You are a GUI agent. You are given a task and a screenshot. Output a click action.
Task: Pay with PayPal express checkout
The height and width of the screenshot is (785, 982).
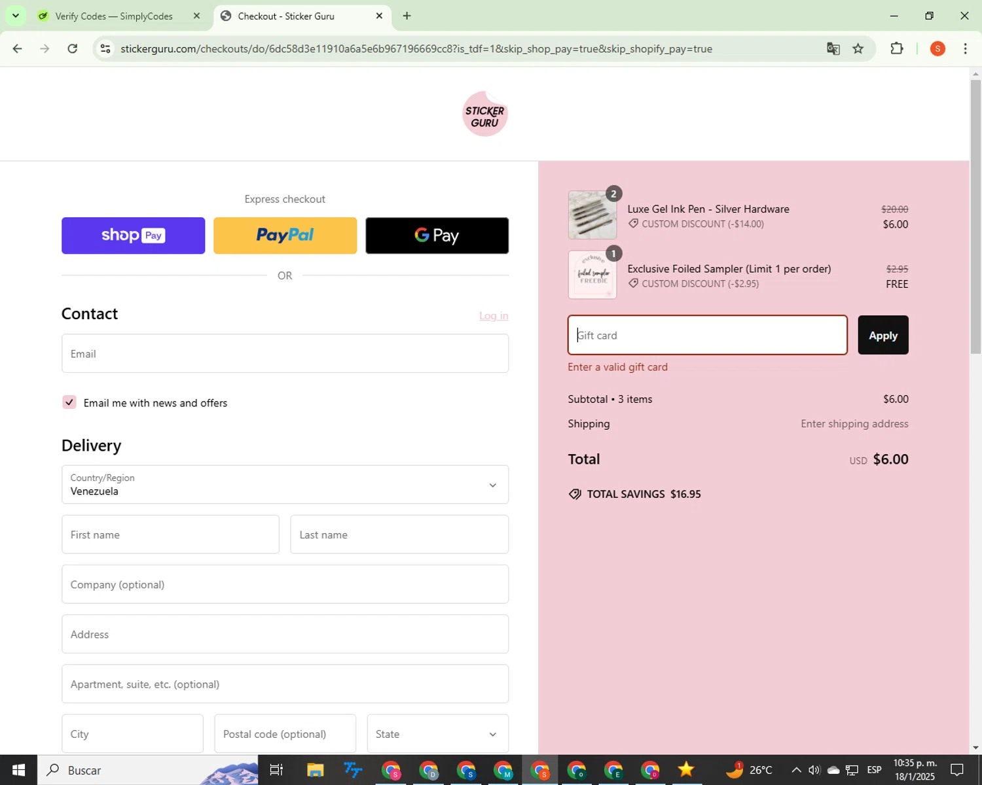tap(285, 235)
